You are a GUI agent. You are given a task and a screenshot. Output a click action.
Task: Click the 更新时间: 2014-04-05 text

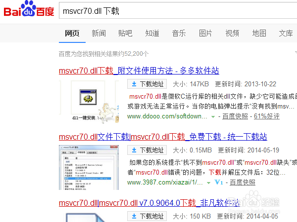point(247,216)
